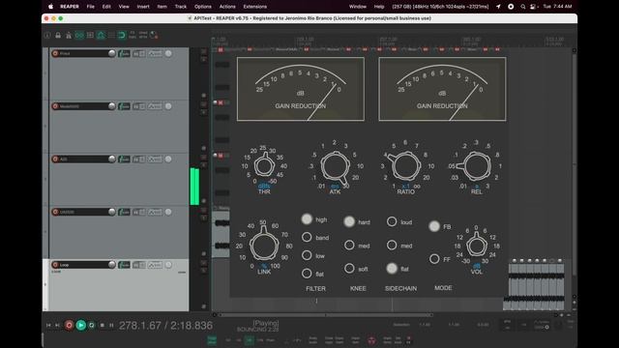The image size is (619, 348).
Task: Click the volume knob on the Loop track
Action: click(x=112, y=265)
